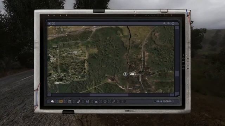Image resolution: width=225 pixels, height=126 pixels.
Task: Zoom out with the second magnifier icon
Action: [169, 23]
